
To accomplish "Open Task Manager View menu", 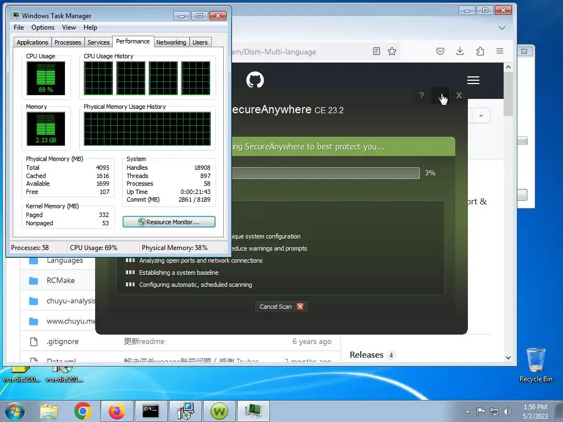I will click(69, 27).
